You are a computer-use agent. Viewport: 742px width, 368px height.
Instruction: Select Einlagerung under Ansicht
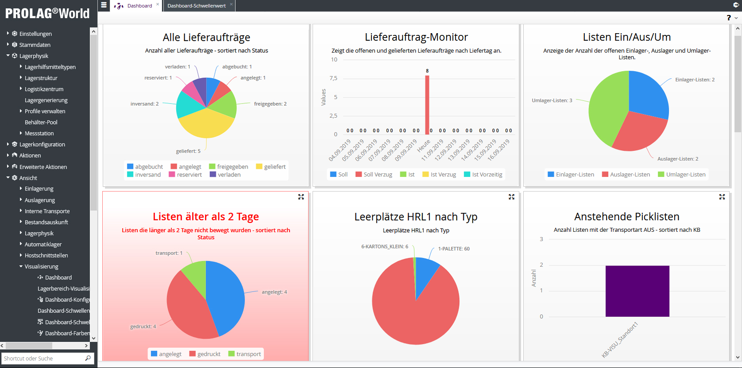pos(39,189)
